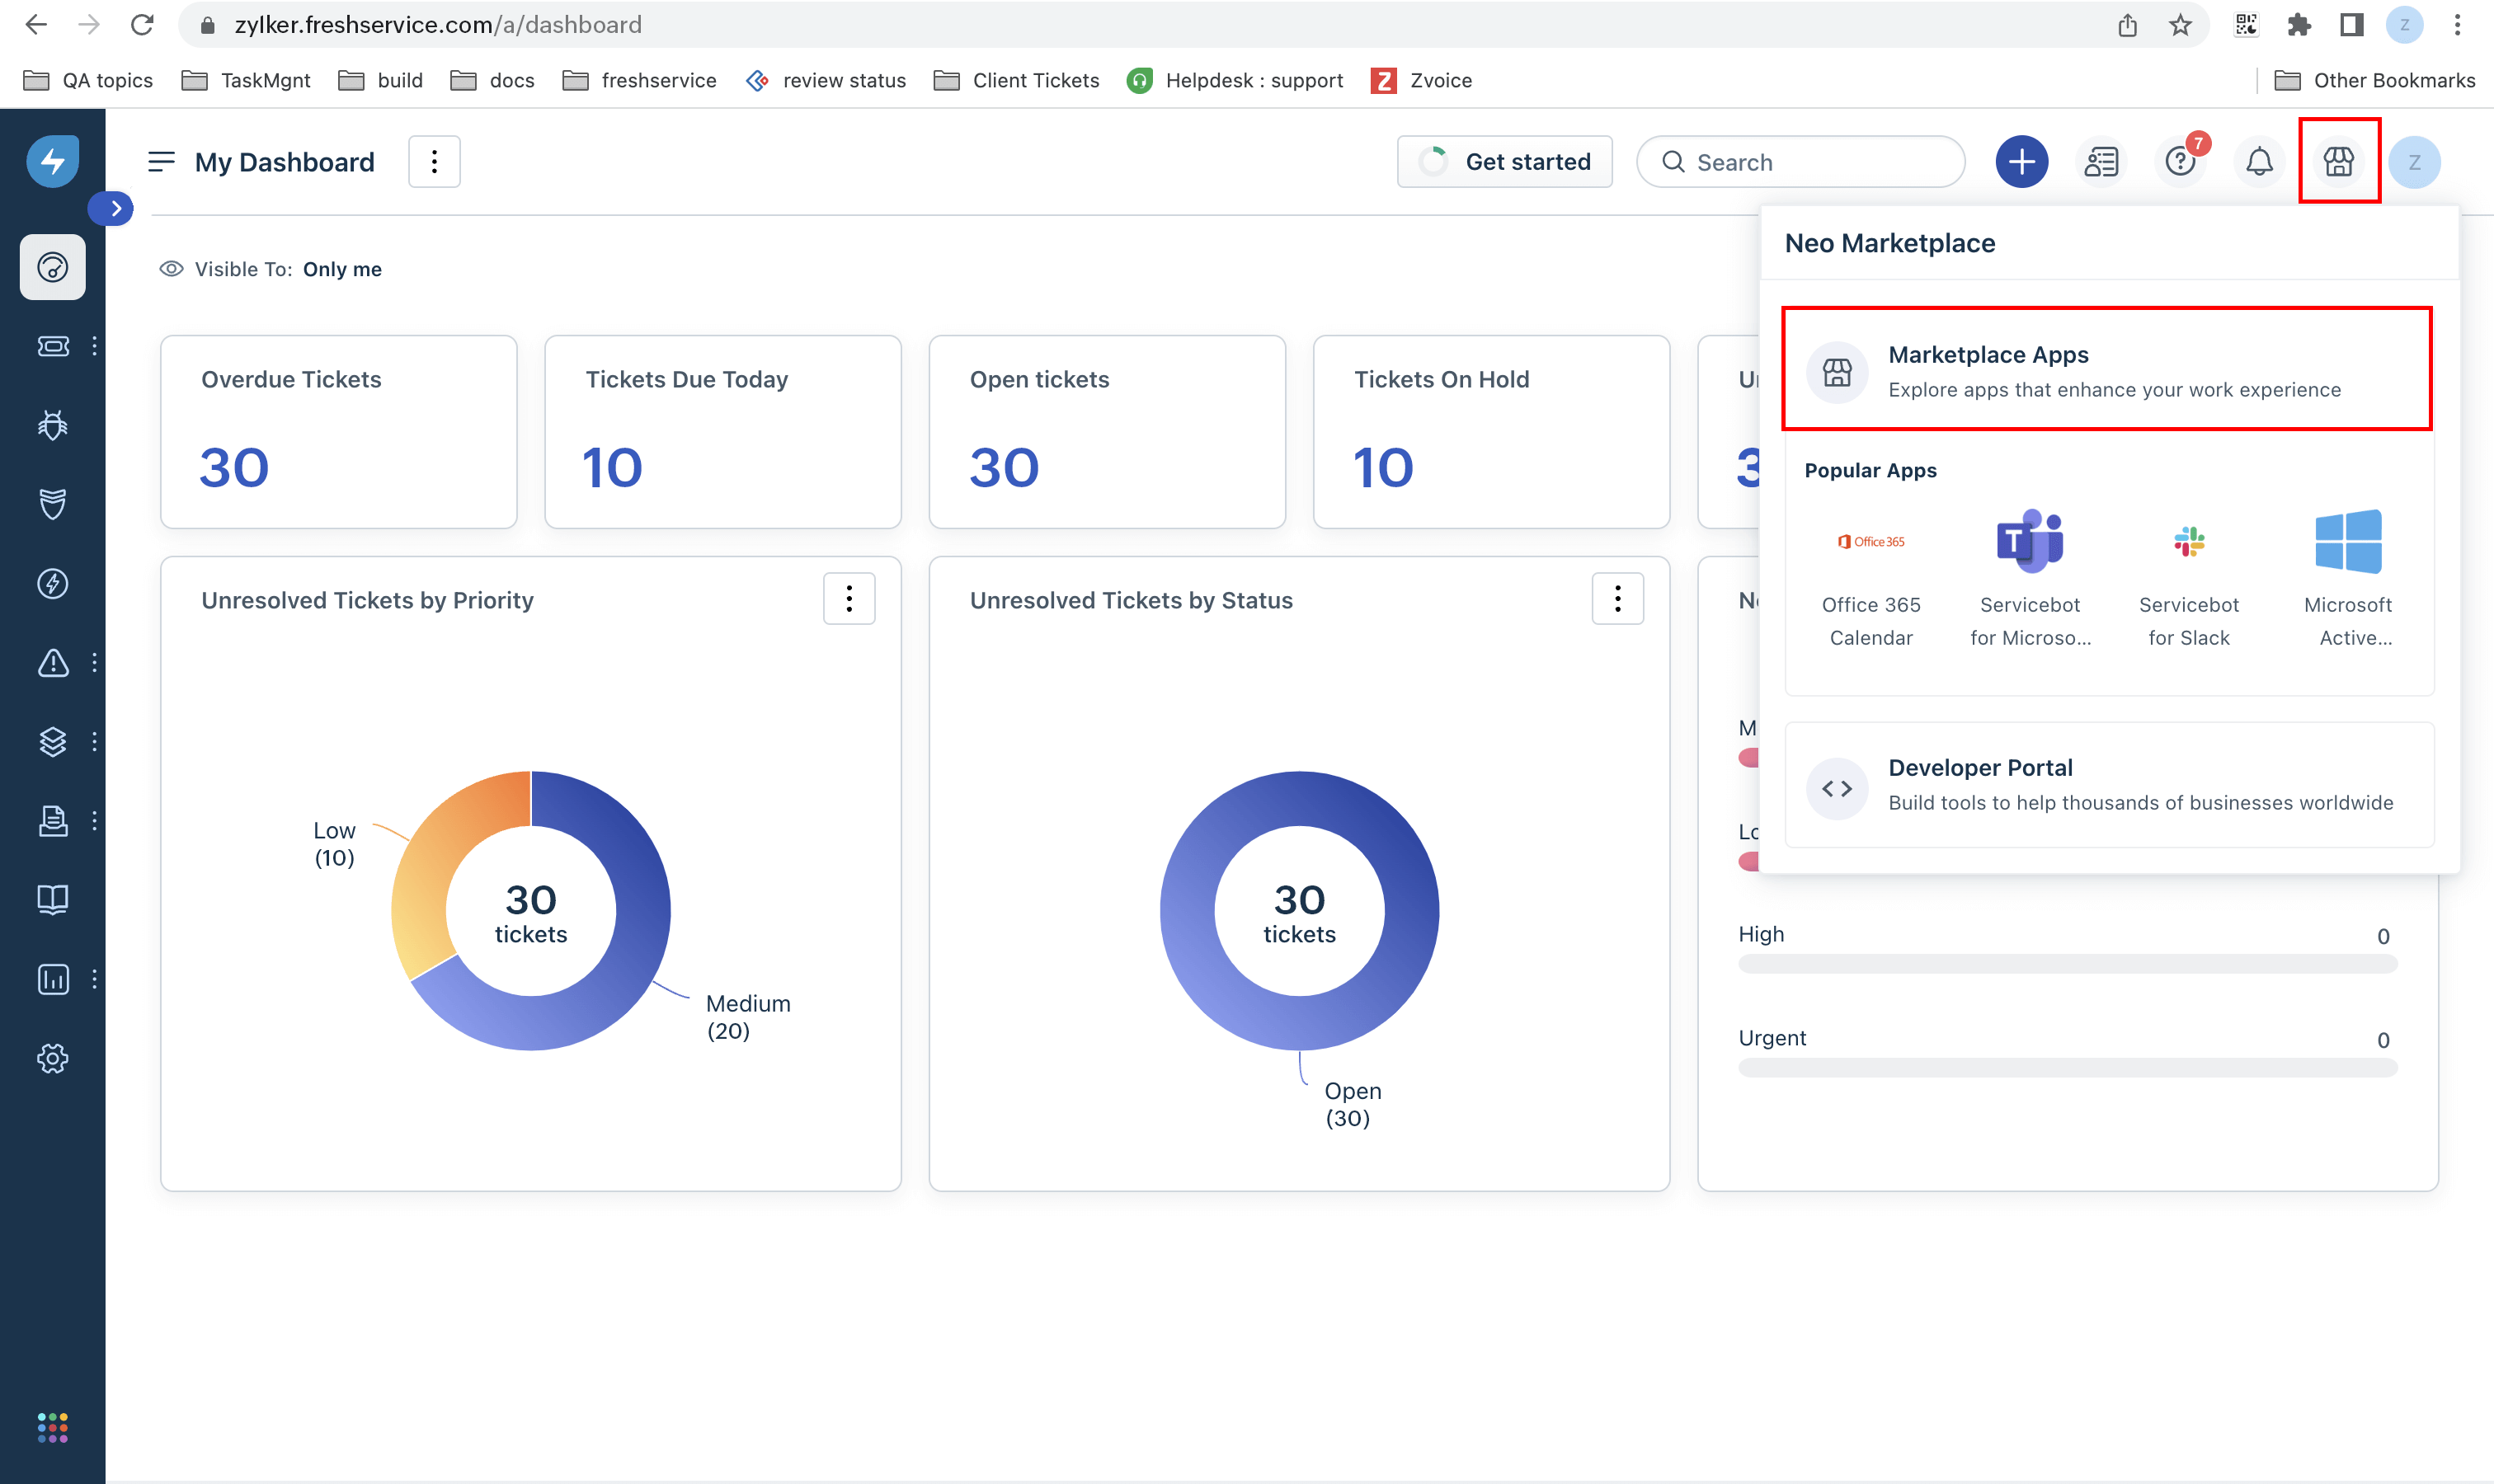The image size is (2494, 1484).
Task: Open Unresolved Tickets by Priority widget menu
Action: coord(849,599)
